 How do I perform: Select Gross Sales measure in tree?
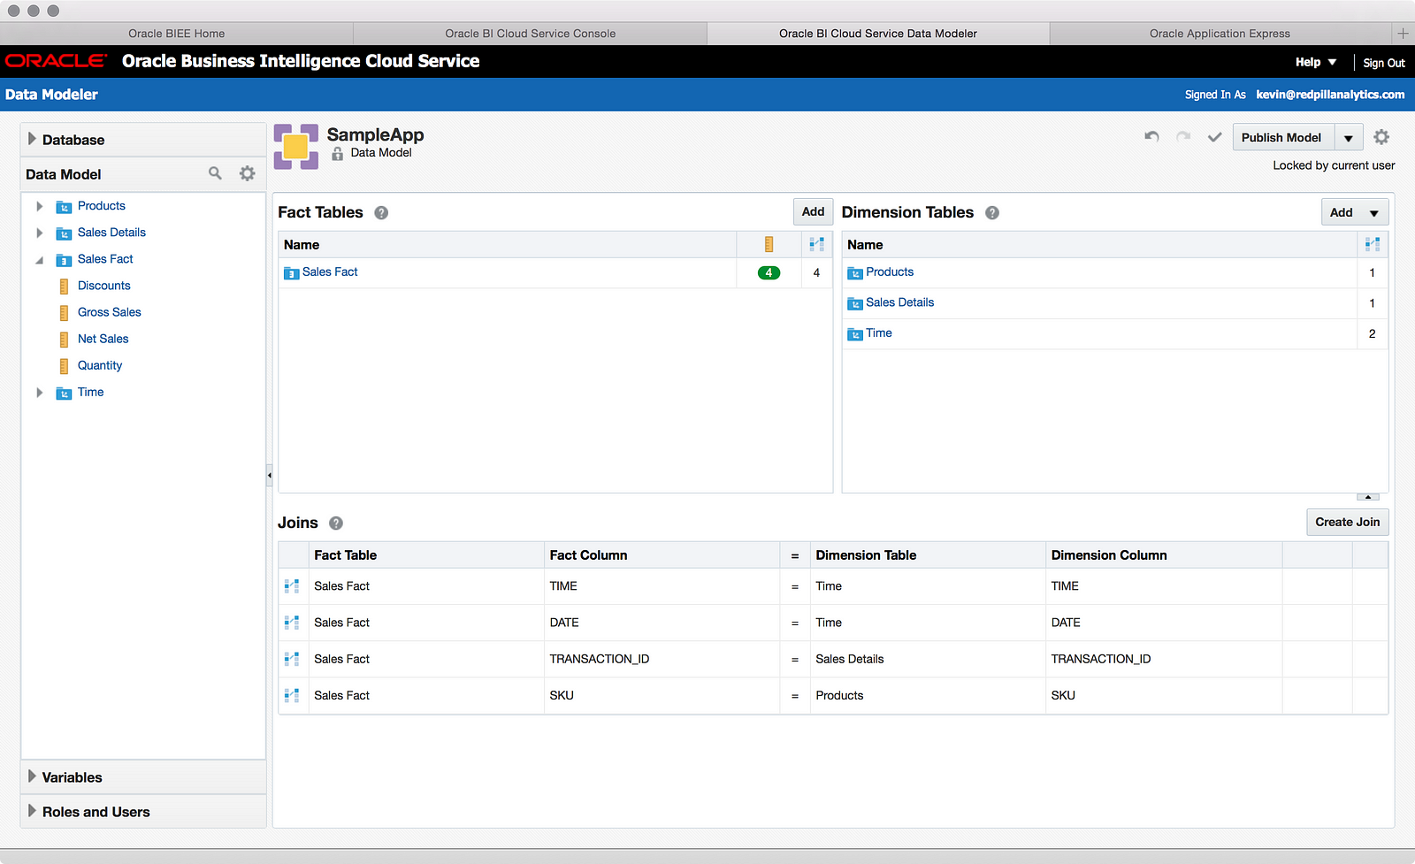click(109, 312)
